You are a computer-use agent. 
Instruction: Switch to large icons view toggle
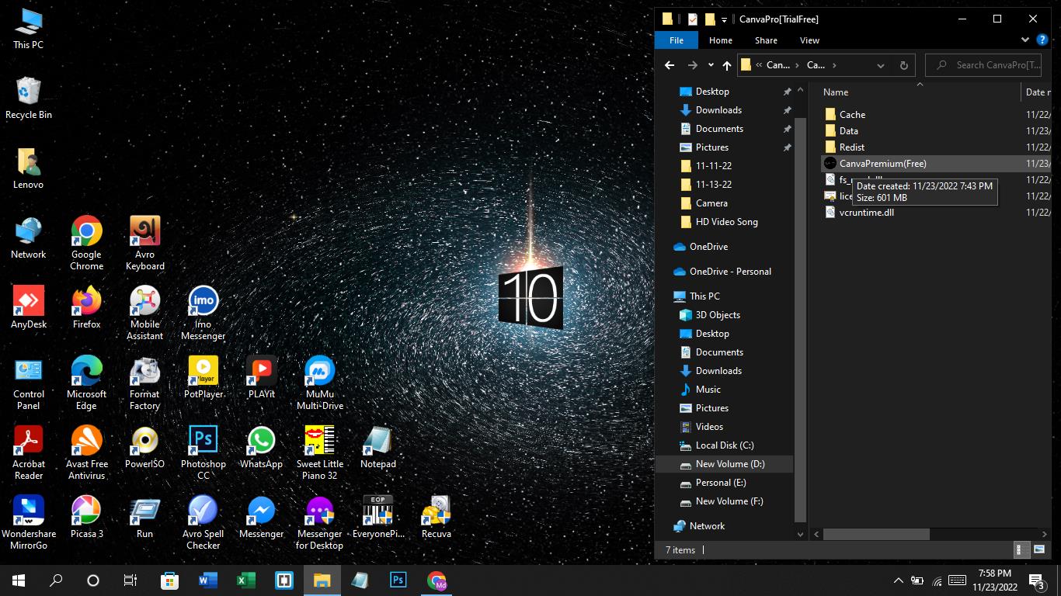point(1040,549)
